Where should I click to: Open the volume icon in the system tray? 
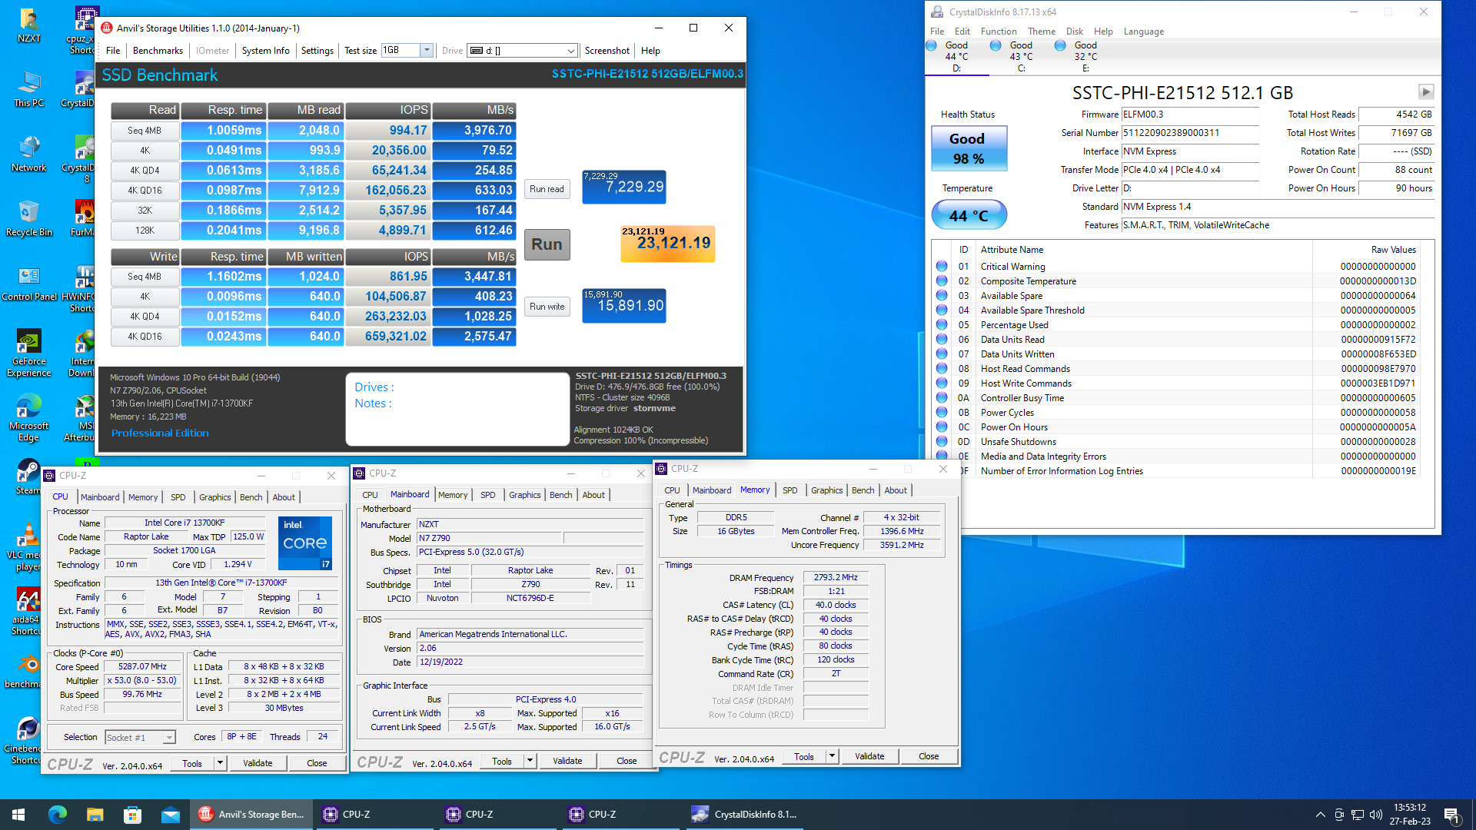click(1375, 814)
